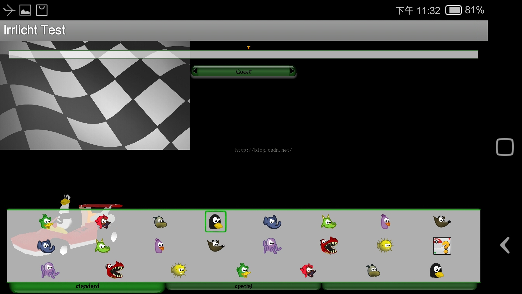Select blue elephant kart in middle row

(46, 246)
